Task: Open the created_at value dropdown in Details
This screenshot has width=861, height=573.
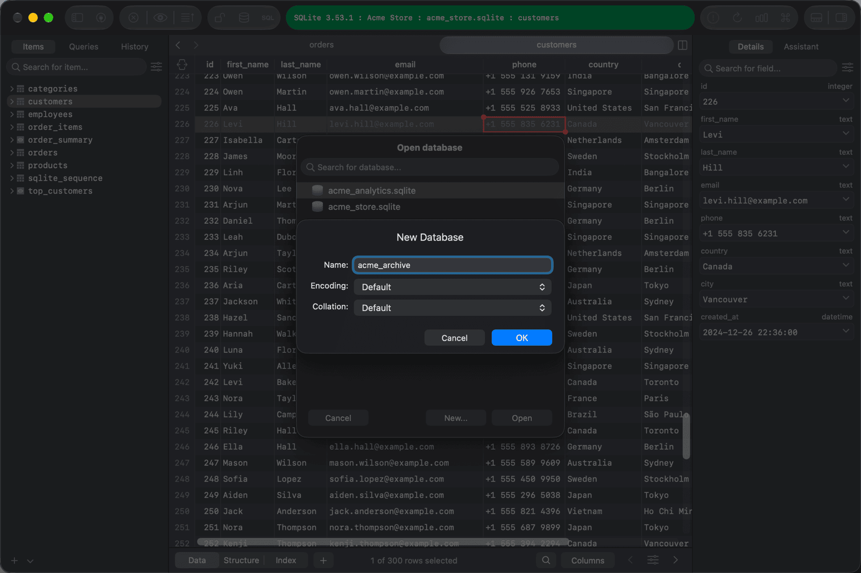Action: pos(846,331)
